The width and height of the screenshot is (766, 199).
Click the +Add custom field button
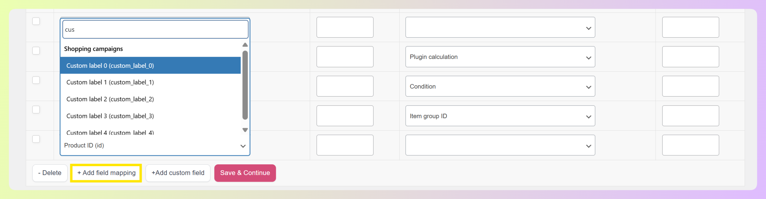(178, 173)
